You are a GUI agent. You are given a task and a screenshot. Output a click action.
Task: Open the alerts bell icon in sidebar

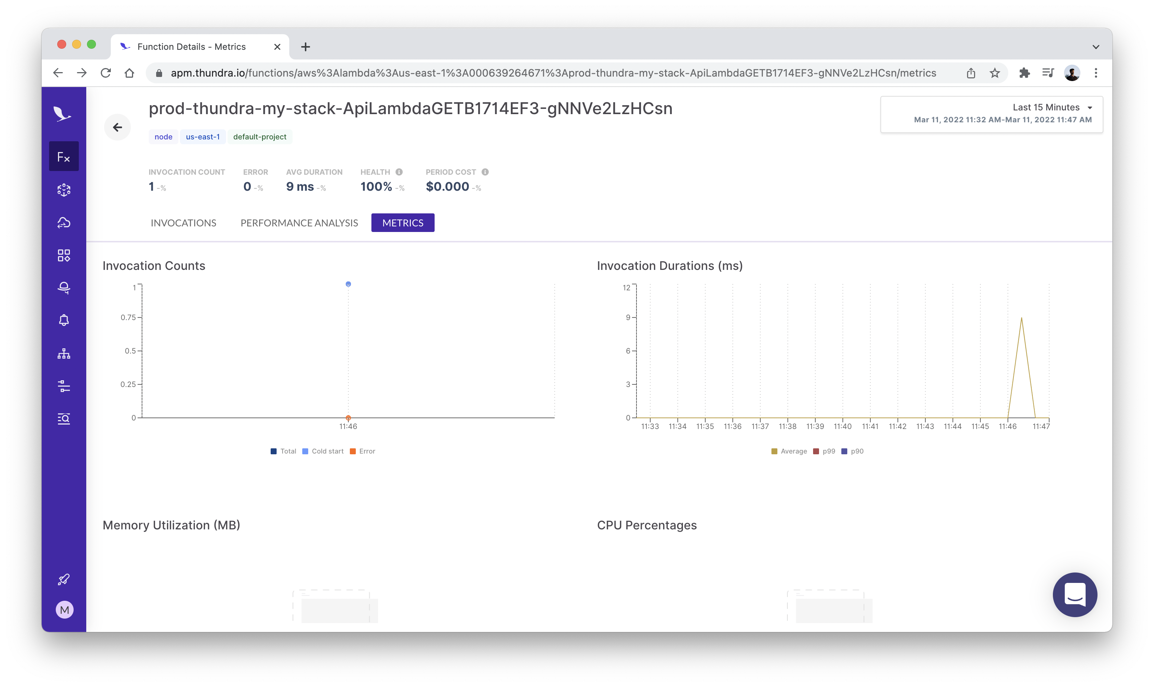click(64, 320)
